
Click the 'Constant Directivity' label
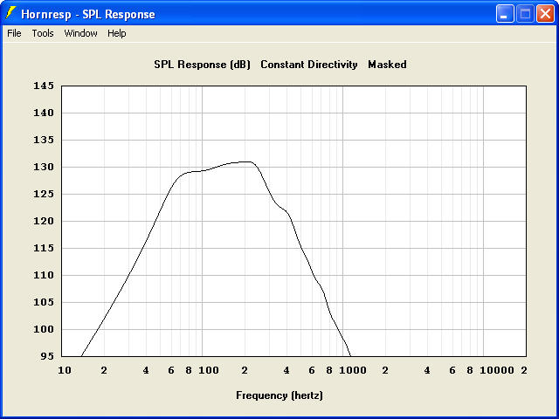[x=308, y=65]
